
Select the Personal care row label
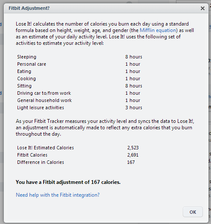pyautogui.click(x=32, y=64)
